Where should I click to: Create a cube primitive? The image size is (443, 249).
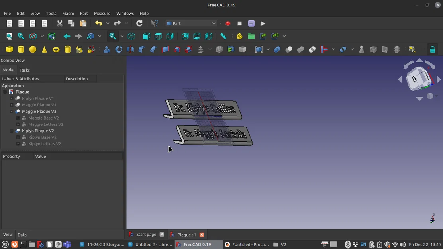click(9, 49)
